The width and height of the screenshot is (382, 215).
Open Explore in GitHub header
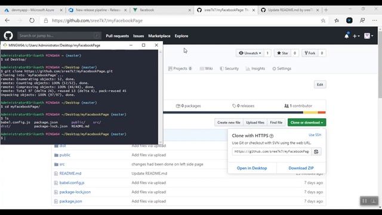click(181, 36)
